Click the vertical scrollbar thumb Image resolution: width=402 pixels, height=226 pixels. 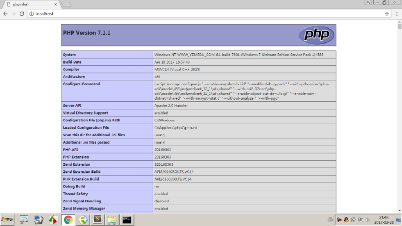click(x=399, y=26)
